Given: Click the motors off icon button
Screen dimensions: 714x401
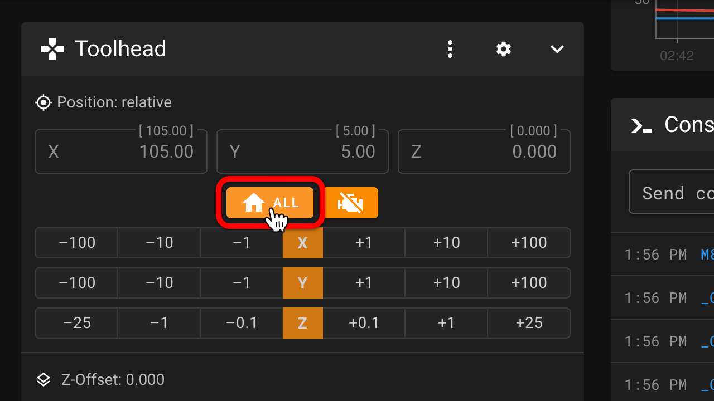Looking at the screenshot, I should click(351, 203).
